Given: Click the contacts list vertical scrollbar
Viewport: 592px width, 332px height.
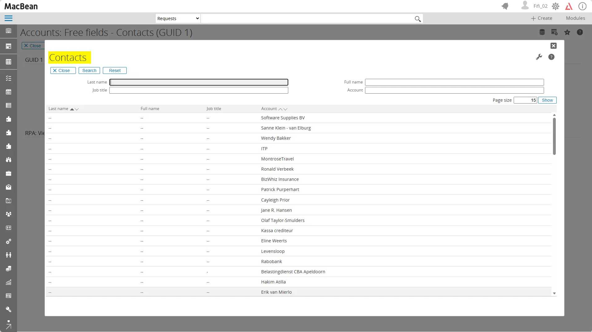Looking at the screenshot, I should [x=554, y=136].
